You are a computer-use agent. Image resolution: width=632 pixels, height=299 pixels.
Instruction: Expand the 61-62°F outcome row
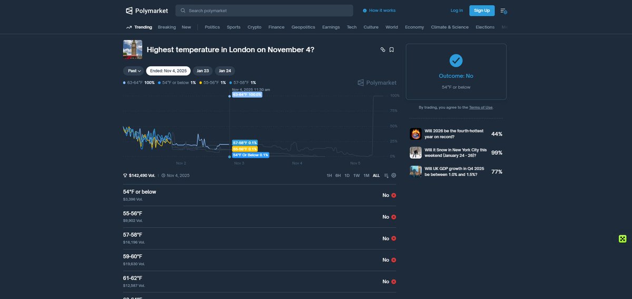coord(260,282)
